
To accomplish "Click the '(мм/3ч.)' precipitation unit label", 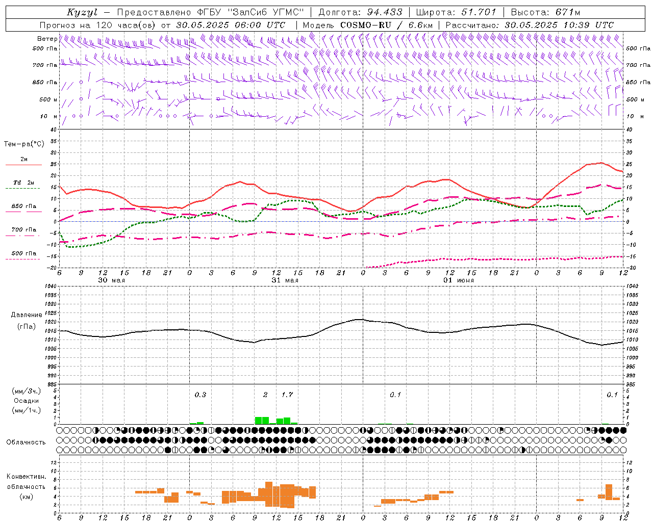I will 27,391.
